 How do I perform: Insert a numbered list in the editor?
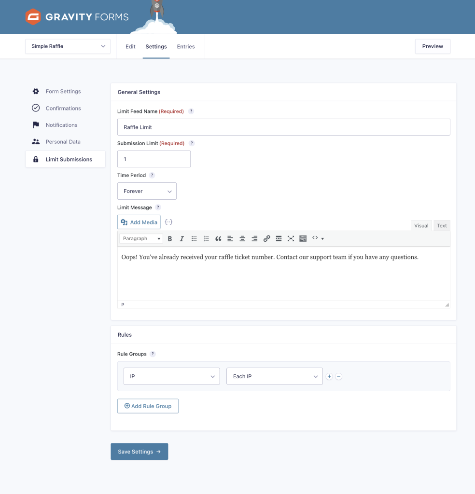206,238
